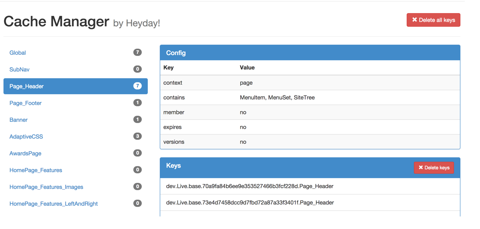Click the 7 badge on Page_Header
The width and height of the screenshot is (480, 229).
[137, 86]
